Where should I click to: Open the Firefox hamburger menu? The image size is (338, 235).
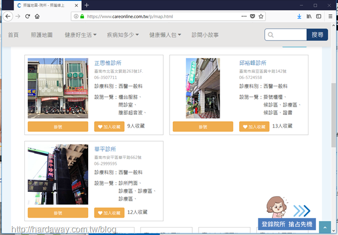(330, 16)
